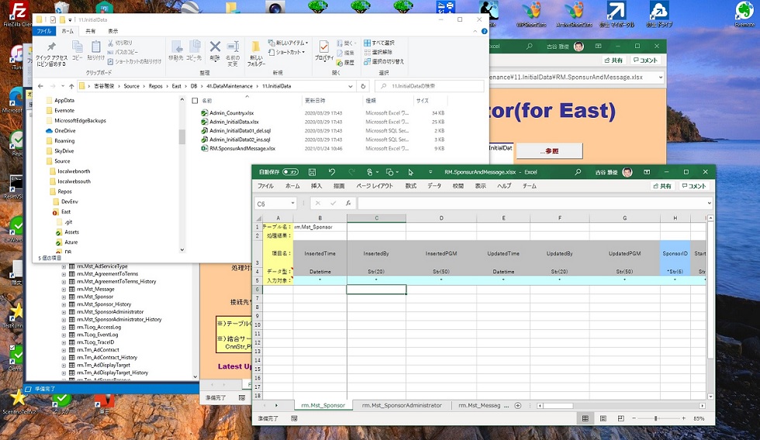This screenshot has width=760, height=440.
Task: Switch to Page Break Preview in status bar
Action: pyautogui.click(x=621, y=418)
